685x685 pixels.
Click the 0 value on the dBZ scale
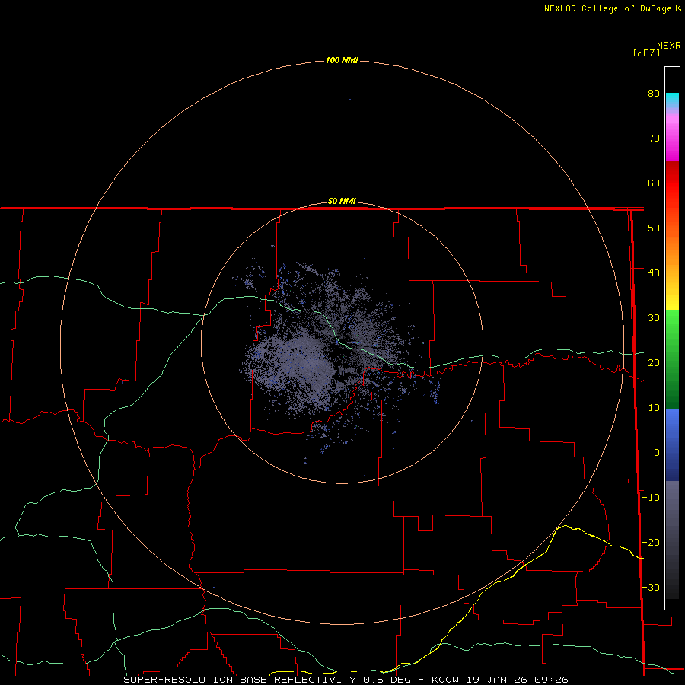[657, 453]
